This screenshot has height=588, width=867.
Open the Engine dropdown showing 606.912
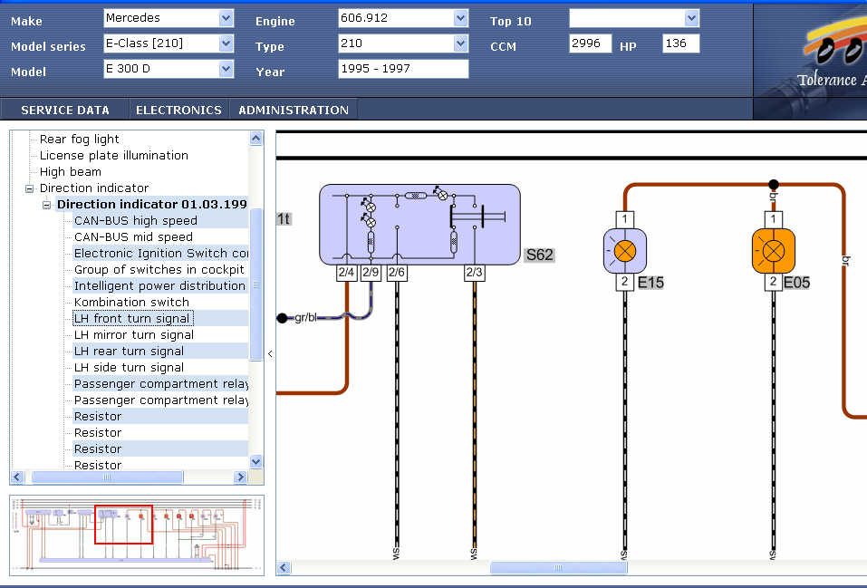click(460, 18)
